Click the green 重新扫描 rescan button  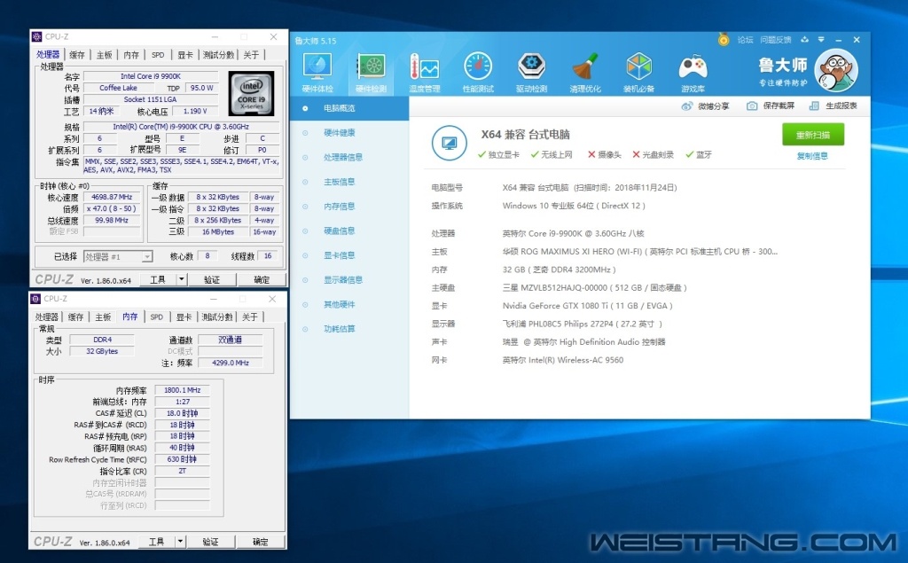812,135
